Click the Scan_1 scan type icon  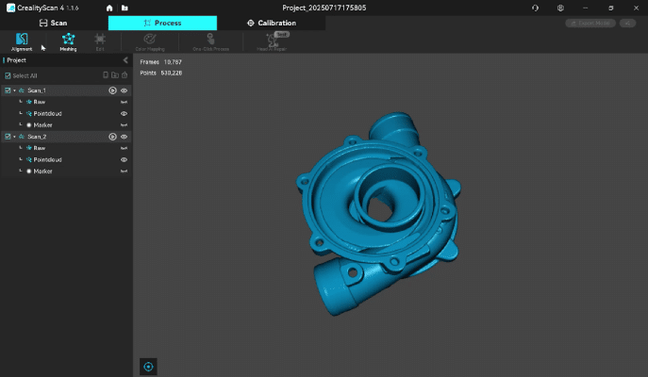point(22,90)
